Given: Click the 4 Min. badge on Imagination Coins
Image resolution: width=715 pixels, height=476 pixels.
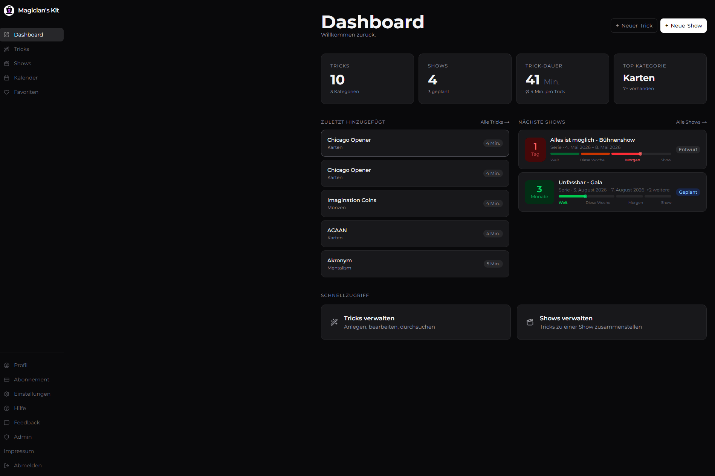Looking at the screenshot, I should coord(493,204).
